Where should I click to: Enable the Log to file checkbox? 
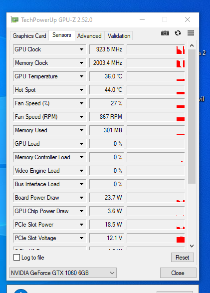point(16,257)
